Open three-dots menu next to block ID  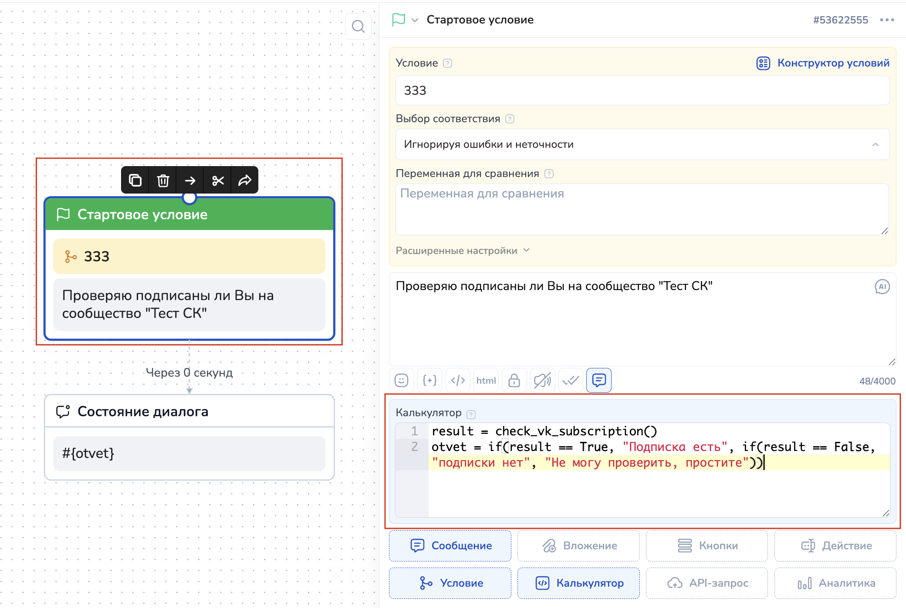887,20
